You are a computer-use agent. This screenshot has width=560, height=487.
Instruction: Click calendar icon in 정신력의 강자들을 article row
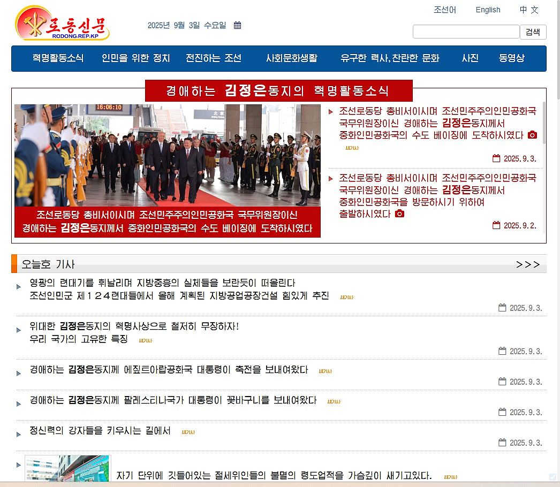(502, 443)
